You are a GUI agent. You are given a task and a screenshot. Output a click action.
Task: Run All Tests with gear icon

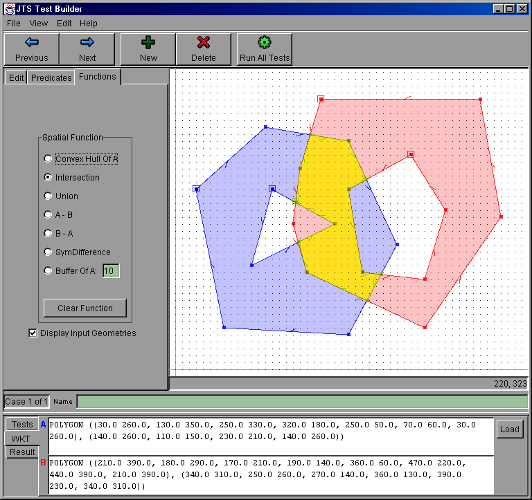pos(265,49)
